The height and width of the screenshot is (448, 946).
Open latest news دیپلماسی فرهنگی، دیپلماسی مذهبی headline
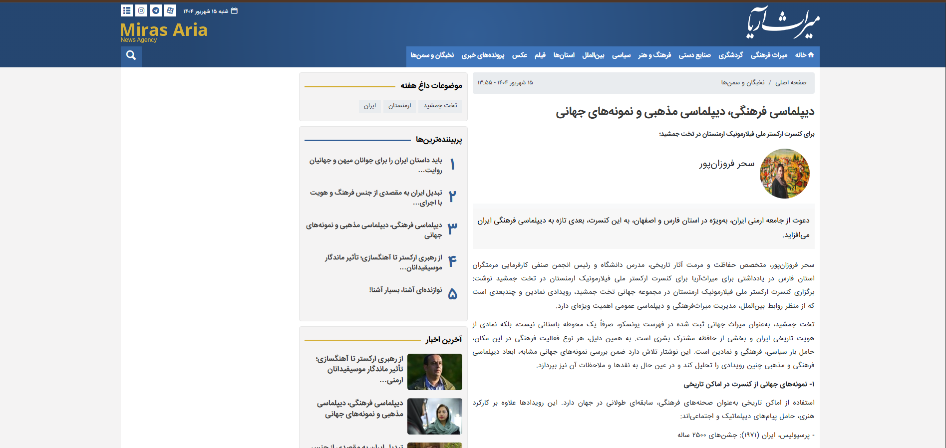click(360, 409)
